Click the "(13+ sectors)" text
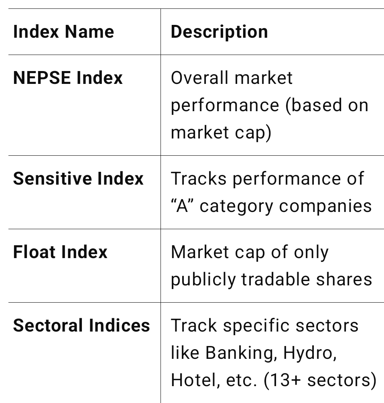This screenshot has height=403, width=384. 320,381
